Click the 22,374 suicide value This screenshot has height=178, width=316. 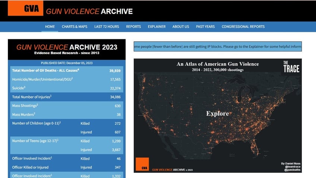(x=115, y=88)
